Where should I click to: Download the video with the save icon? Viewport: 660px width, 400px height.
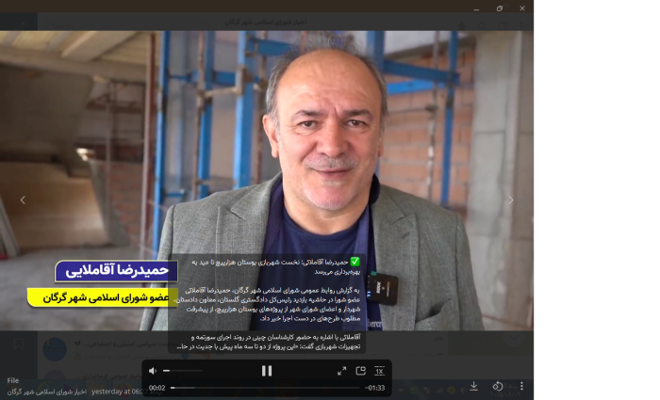[474, 386]
